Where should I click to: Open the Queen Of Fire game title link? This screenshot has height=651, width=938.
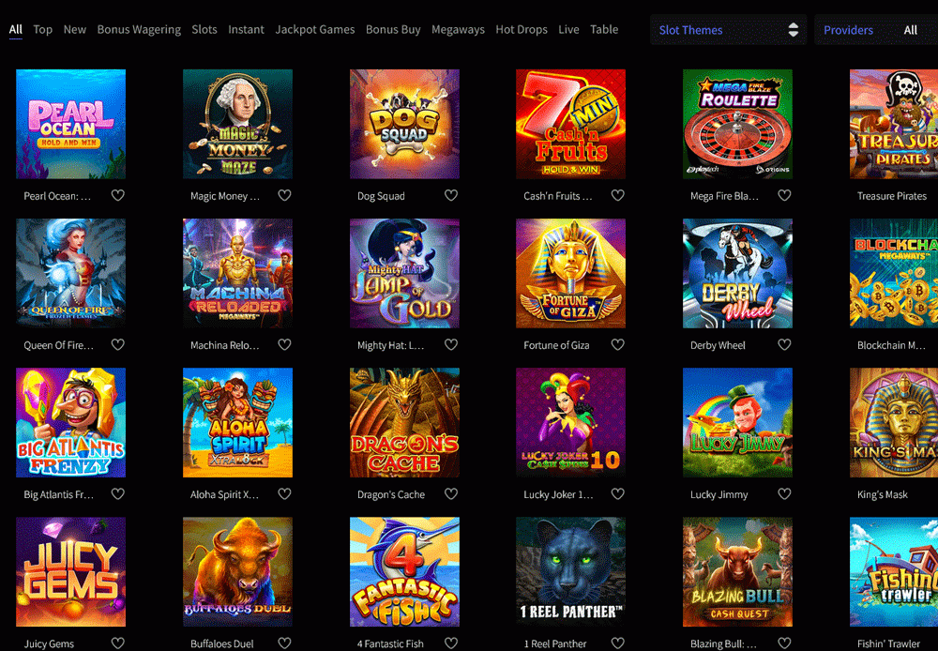58,345
